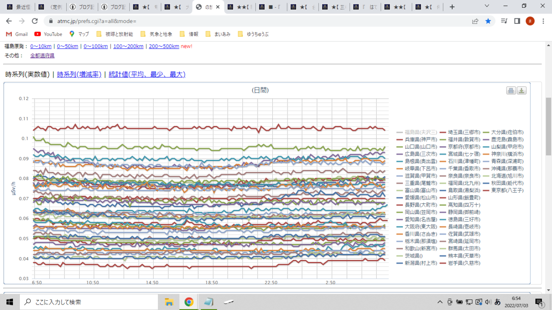
Task: Click the bookmark star icon
Action: coord(488,21)
